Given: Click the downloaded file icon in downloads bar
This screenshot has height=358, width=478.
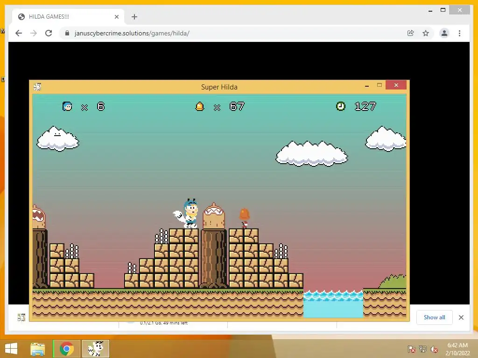Looking at the screenshot, I should click(x=21, y=317).
